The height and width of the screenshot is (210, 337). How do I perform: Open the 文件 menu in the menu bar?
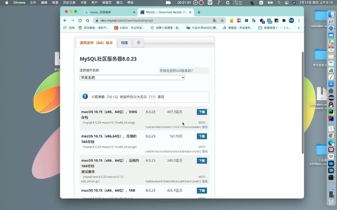pos(33,3)
